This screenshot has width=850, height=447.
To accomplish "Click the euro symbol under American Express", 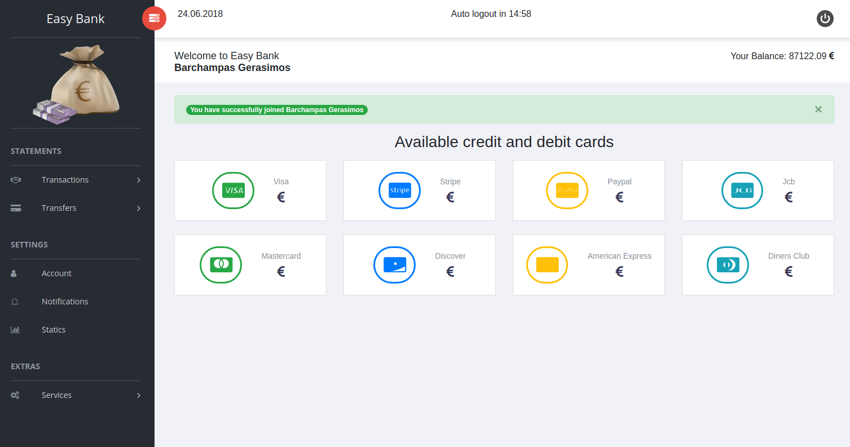I will (619, 272).
